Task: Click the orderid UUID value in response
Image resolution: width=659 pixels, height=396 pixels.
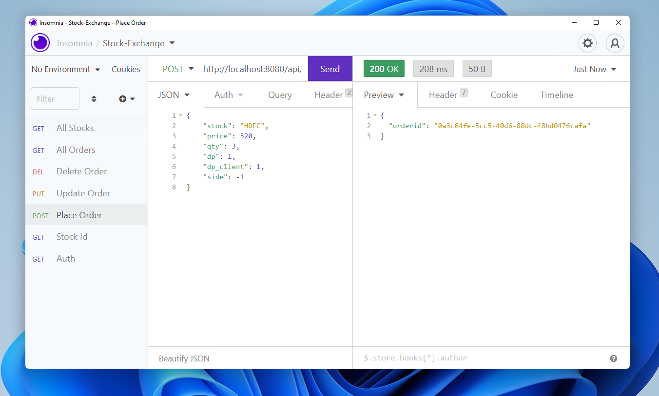Action: pos(512,126)
